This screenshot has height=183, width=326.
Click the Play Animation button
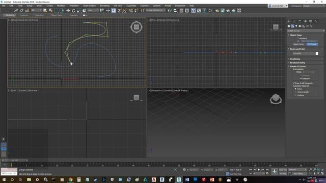(259, 170)
